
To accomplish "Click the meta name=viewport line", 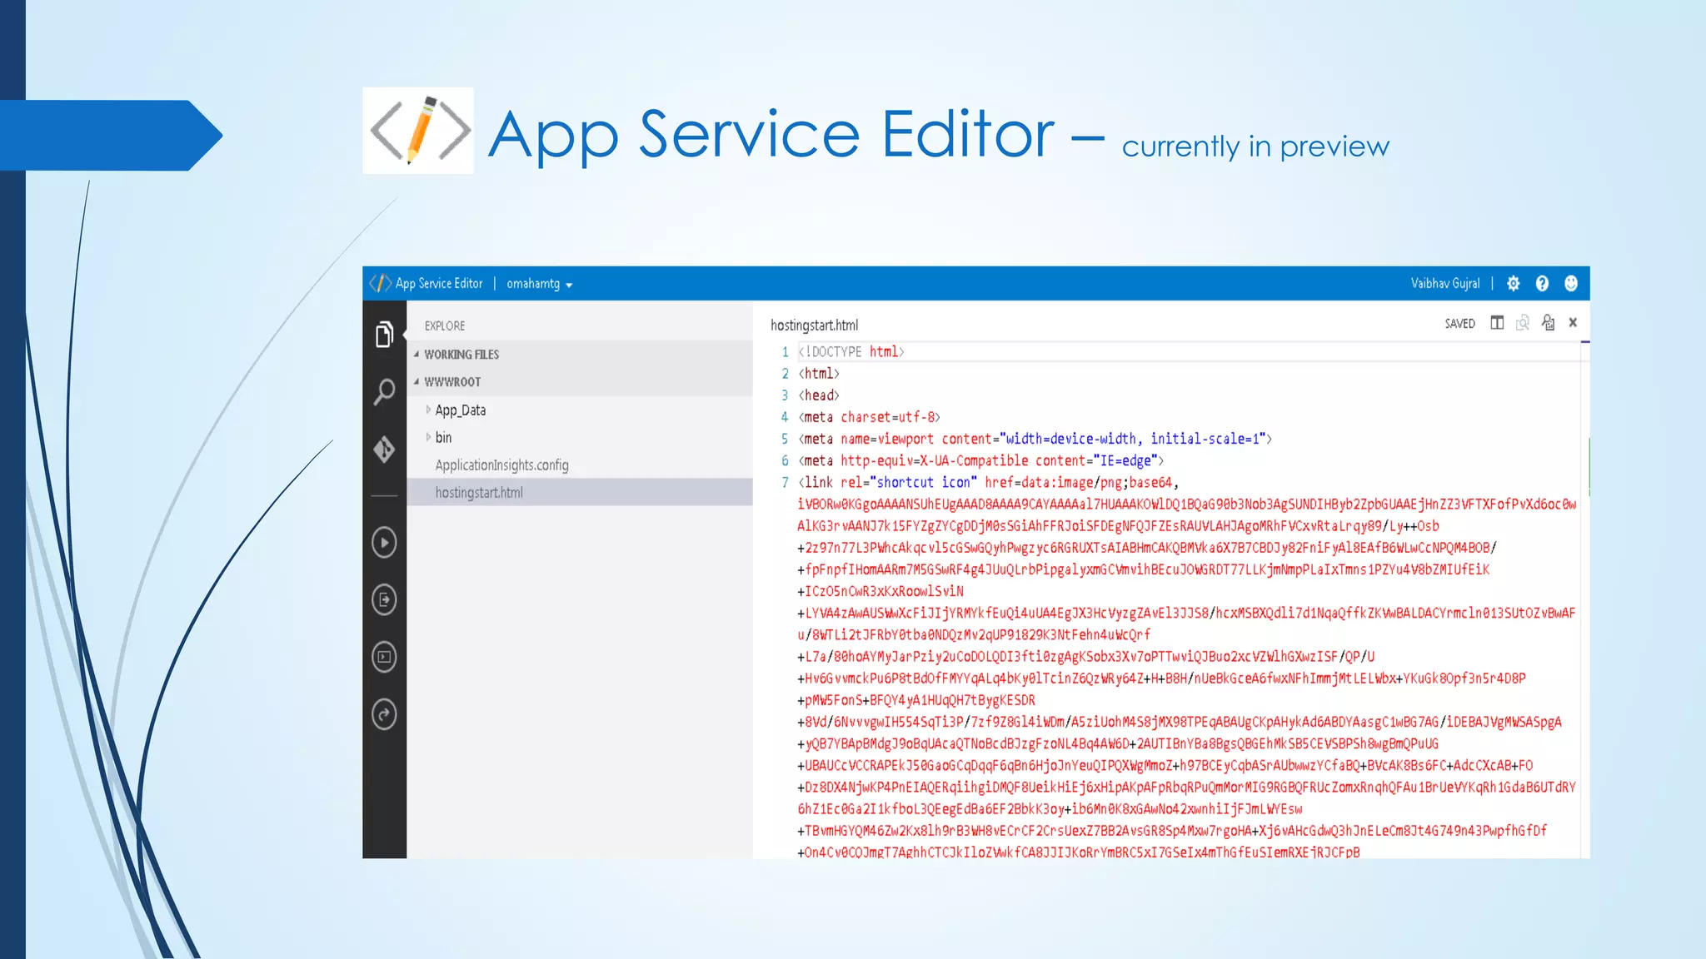I will 1035,439.
